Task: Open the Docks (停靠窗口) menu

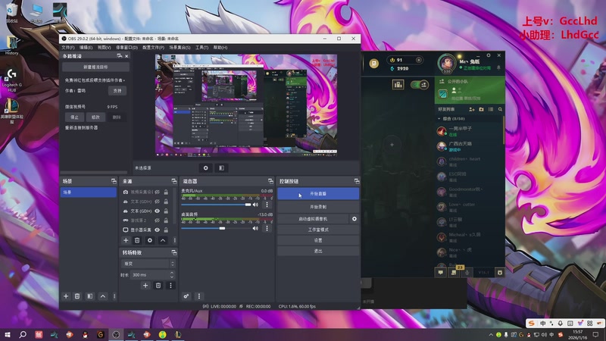Action: [127, 48]
